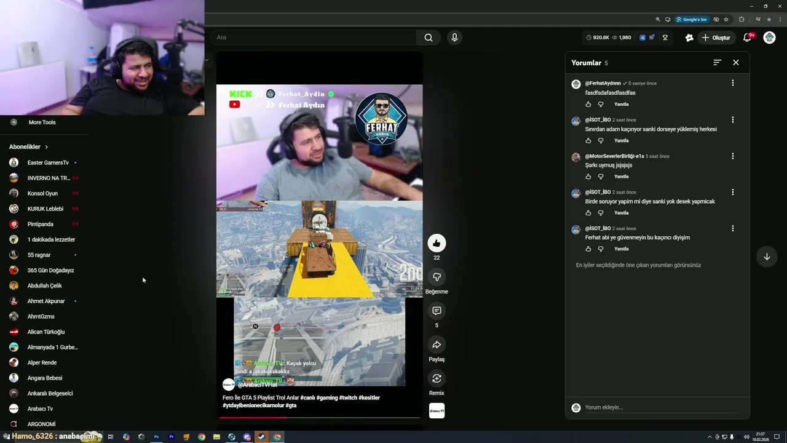Like the 'Birde soruyor yapim mi' comment
The image size is (787, 443).
588,213
